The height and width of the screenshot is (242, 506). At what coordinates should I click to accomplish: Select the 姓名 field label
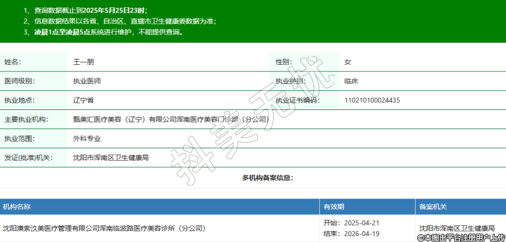(x=13, y=62)
